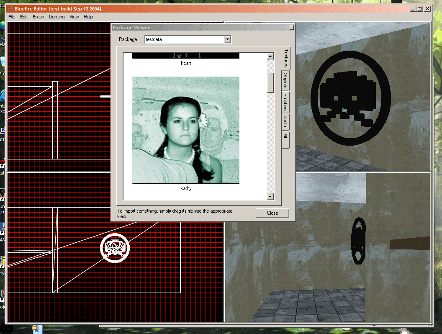Open the Lighting menu
442x334 pixels.
[x=57, y=17]
